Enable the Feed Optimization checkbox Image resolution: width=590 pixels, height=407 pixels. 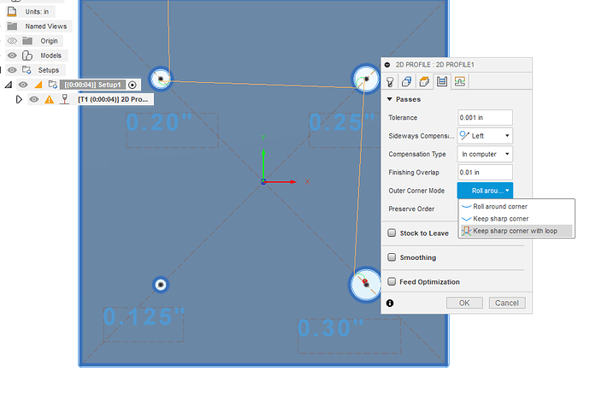point(392,282)
